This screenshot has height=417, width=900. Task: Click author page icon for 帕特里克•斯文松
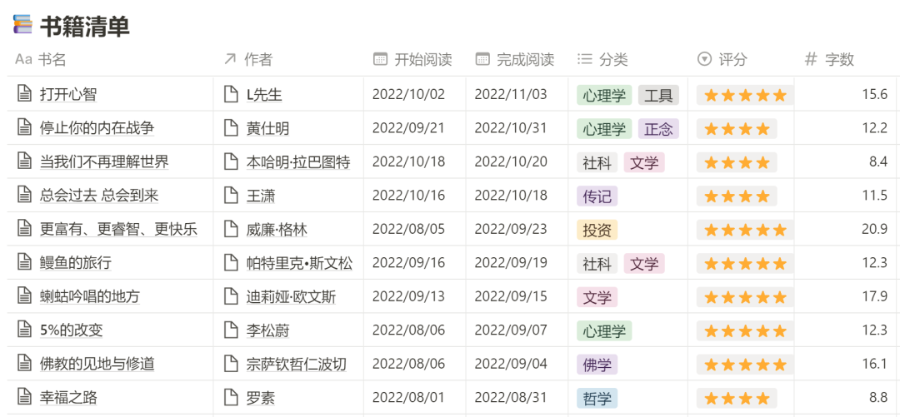pos(231,263)
